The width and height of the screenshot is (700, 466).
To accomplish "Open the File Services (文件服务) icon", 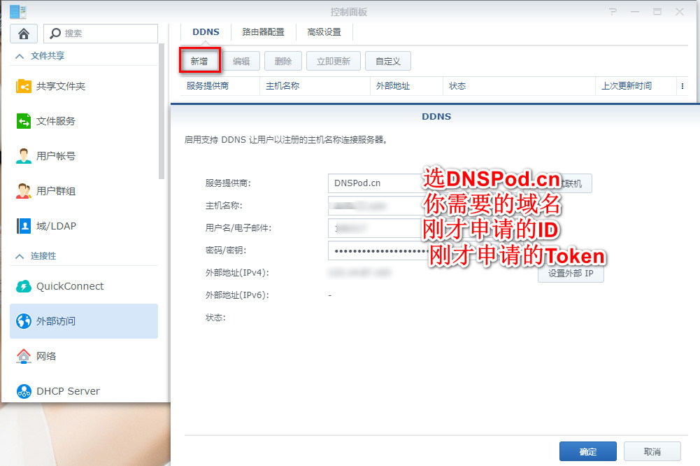I will 24,120.
